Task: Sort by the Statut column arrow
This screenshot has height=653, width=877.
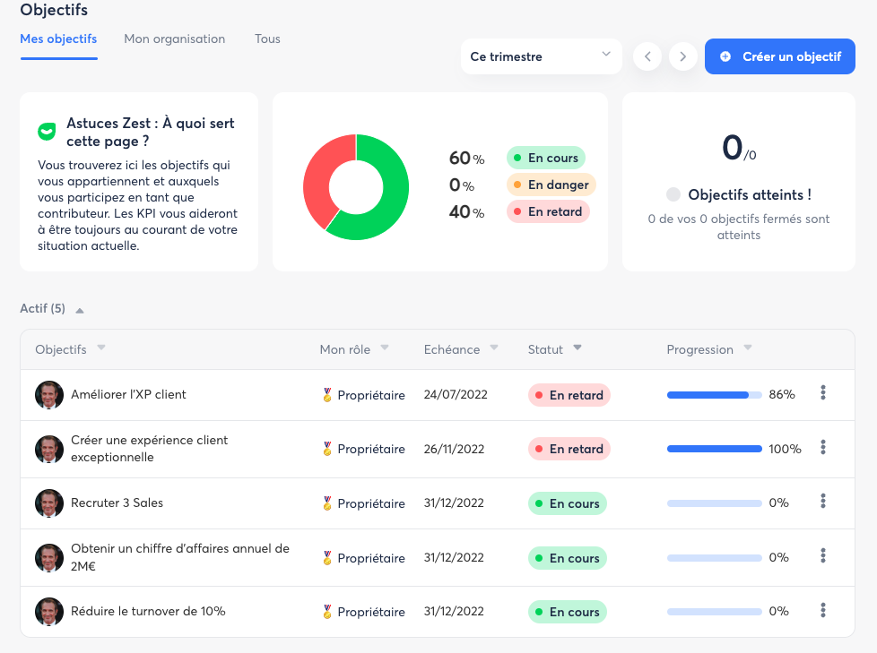Action: [577, 348]
